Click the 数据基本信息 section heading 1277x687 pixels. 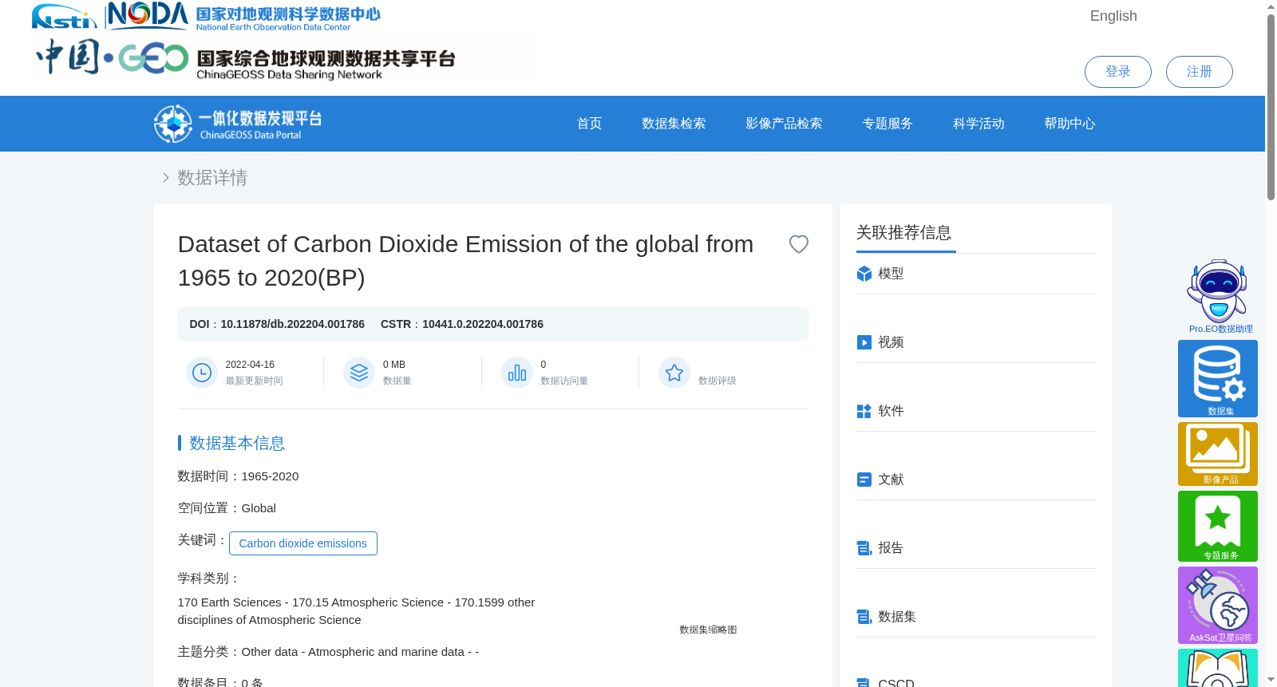pyautogui.click(x=237, y=443)
